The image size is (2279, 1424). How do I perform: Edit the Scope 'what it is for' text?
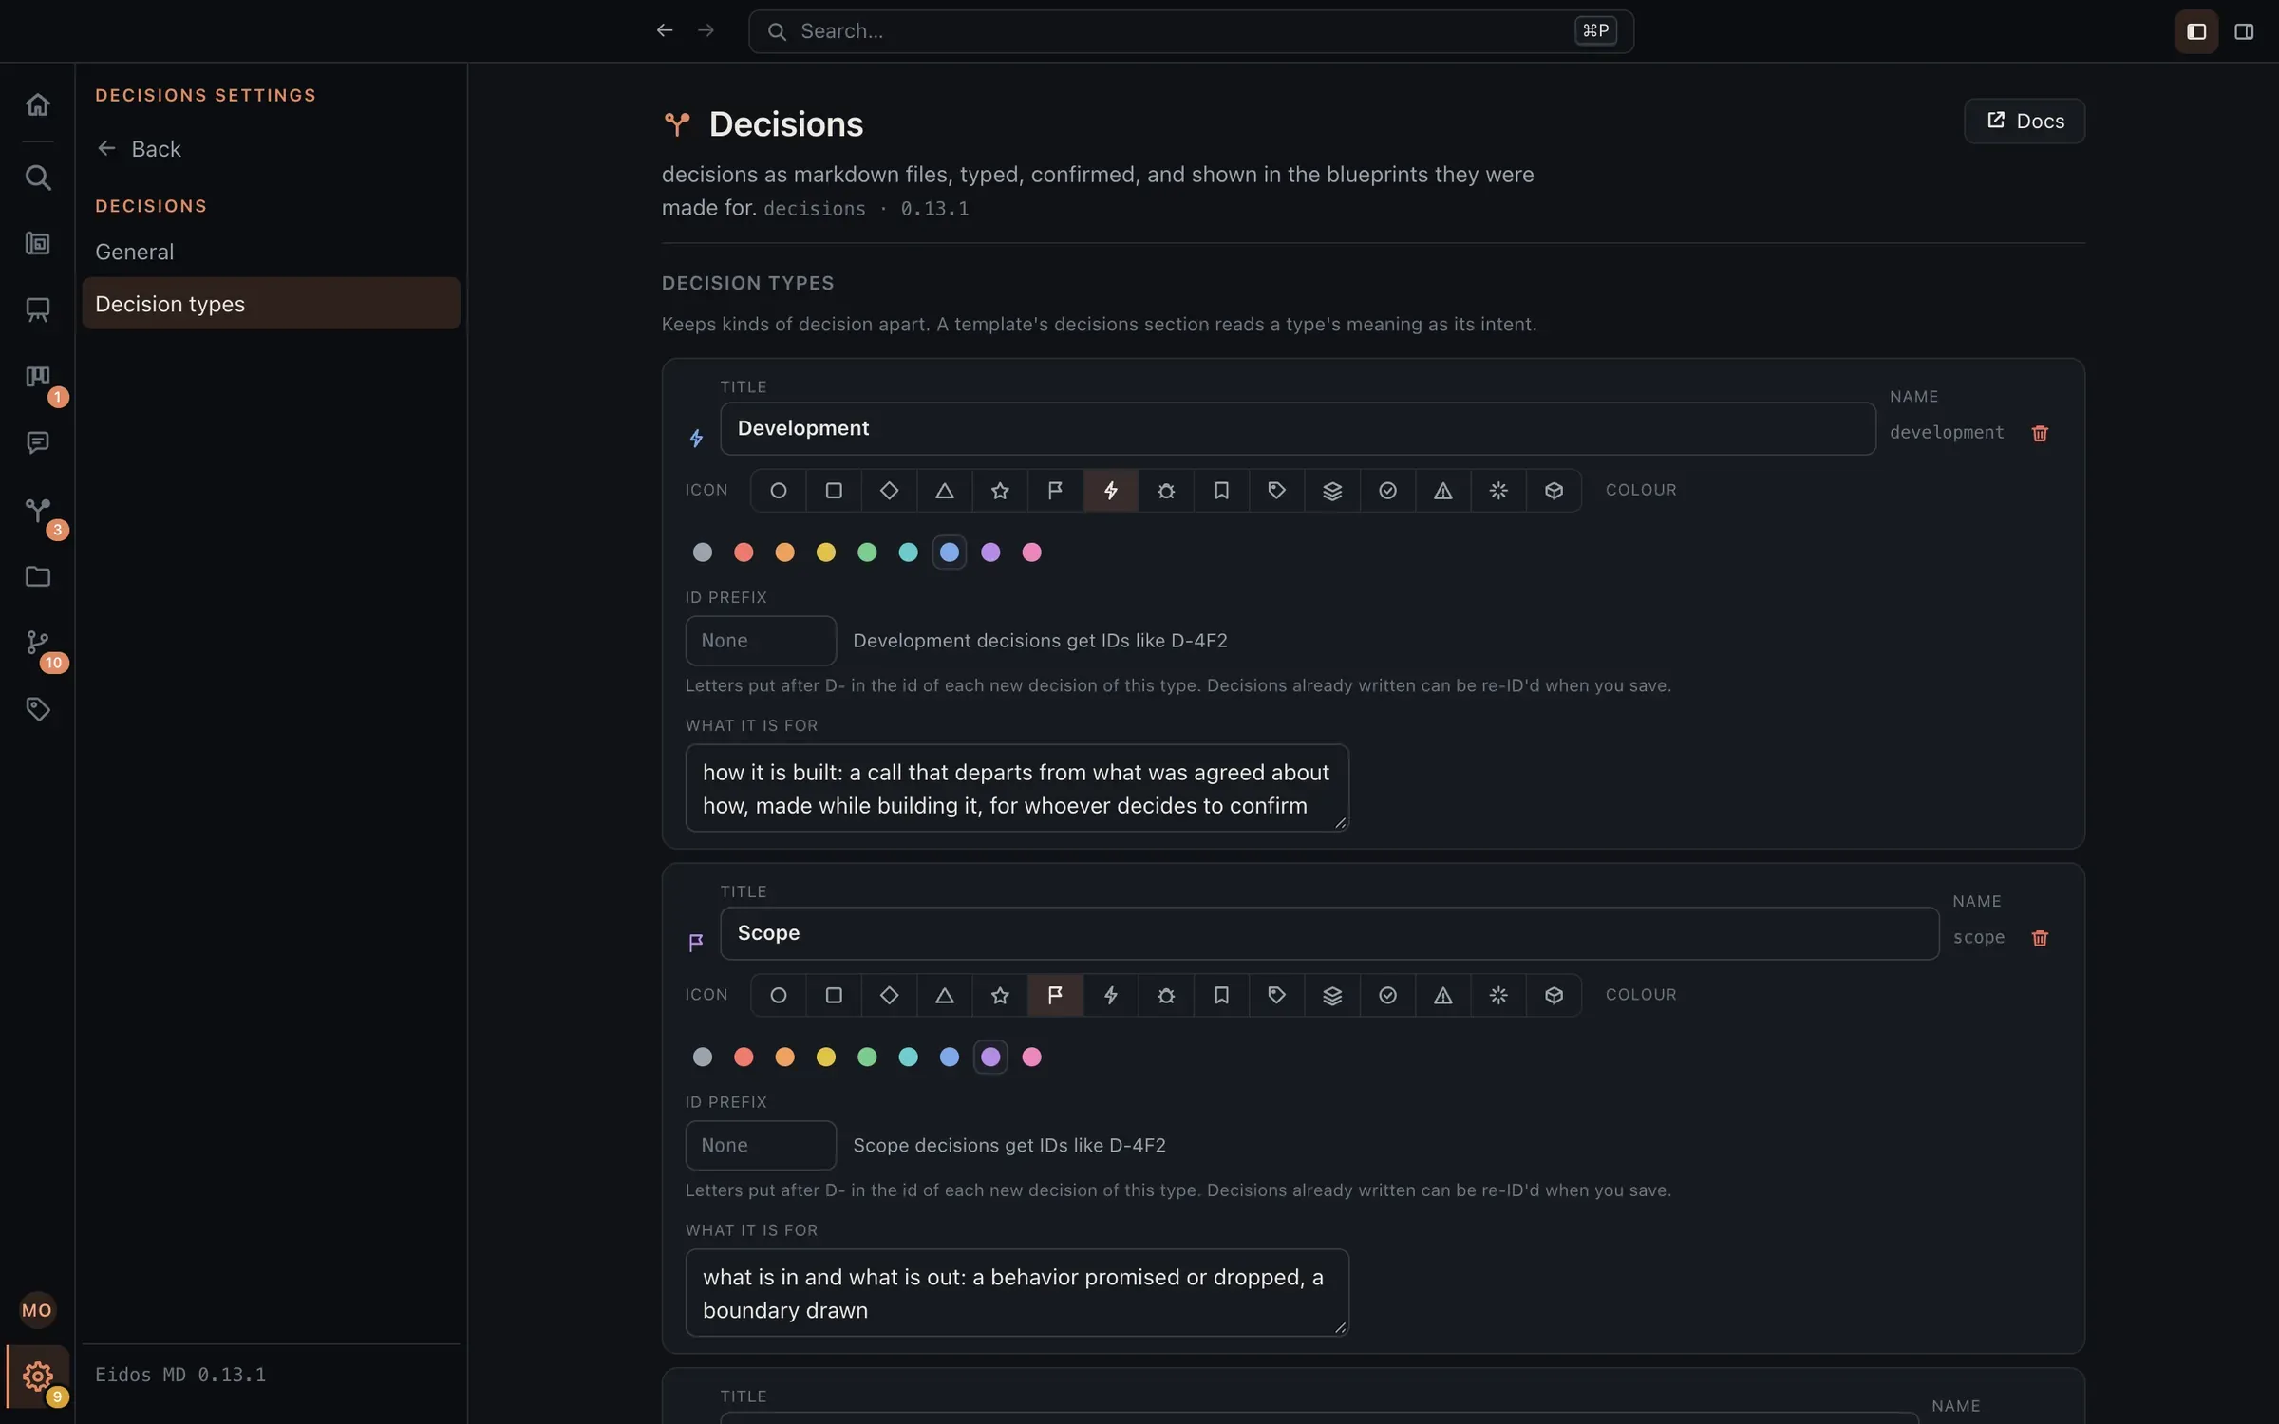coord(1017,1293)
